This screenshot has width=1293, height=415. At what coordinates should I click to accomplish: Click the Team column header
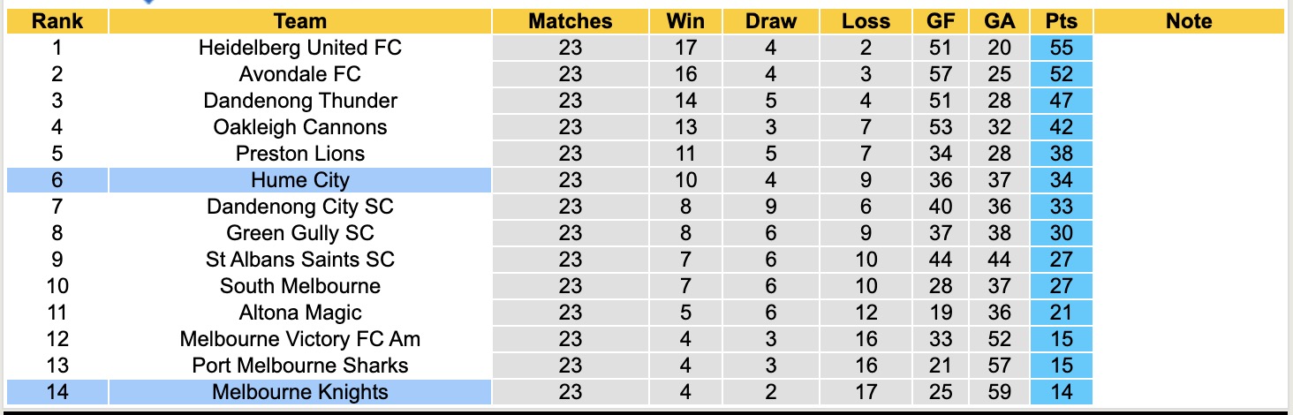[300, 21]
